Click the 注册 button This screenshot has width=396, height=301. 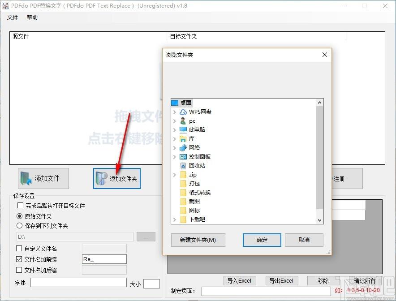(347, 179)
